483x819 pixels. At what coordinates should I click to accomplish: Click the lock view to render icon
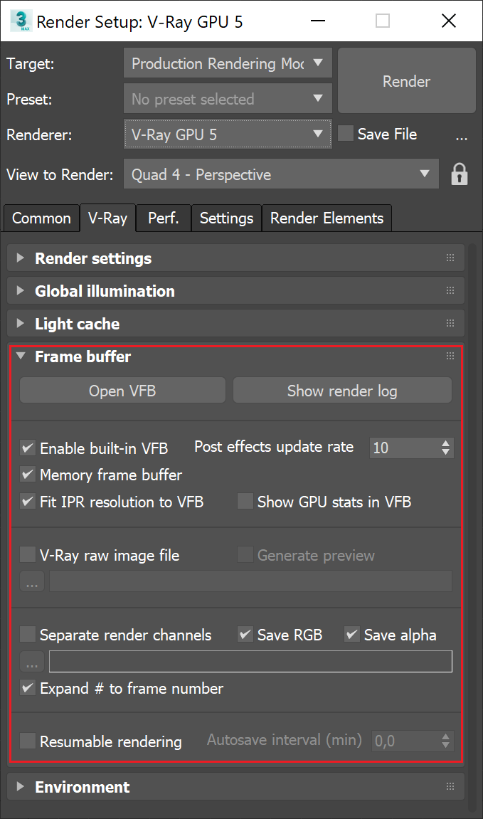click(x=460, y=174)
